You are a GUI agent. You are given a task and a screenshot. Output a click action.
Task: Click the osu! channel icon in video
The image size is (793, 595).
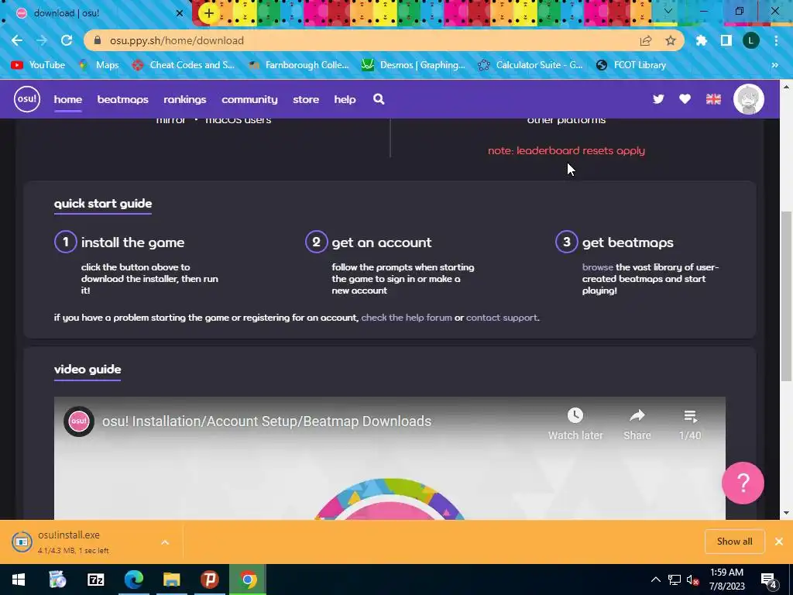[79, 421]
